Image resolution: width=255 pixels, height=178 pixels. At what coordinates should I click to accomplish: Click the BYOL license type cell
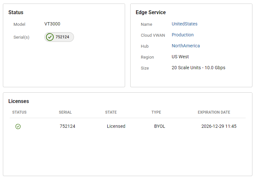click(x=159, y=126)
